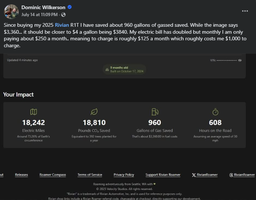The width and height of the screenshot is (256, 200).
Task: Click the X logo icon in the footer
Action: [x=194, y=175]
